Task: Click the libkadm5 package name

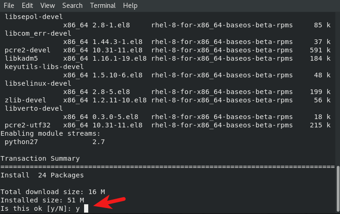Action: point(21,58)
